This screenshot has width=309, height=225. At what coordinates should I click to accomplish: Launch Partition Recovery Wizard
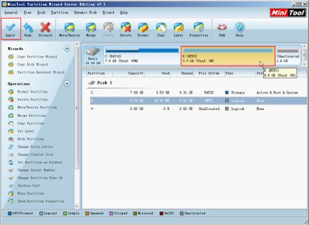tap(41, 72)
